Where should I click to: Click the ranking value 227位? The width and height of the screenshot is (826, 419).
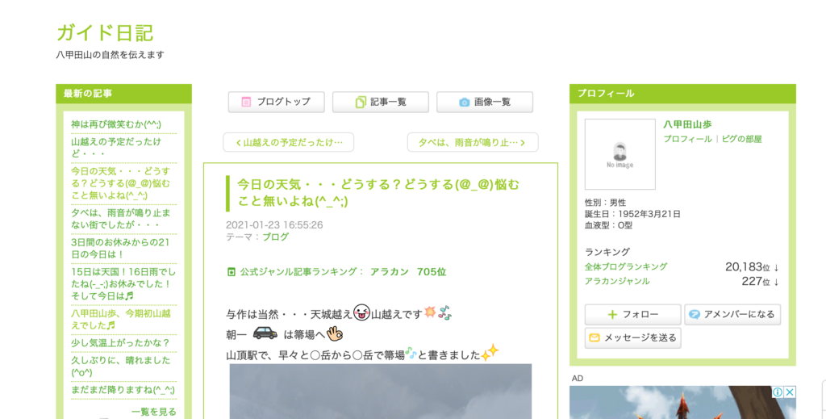[756, 282]
